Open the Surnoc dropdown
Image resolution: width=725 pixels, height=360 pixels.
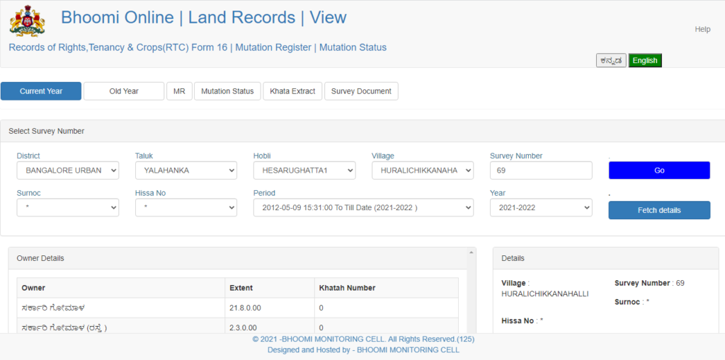coord(68,208)
